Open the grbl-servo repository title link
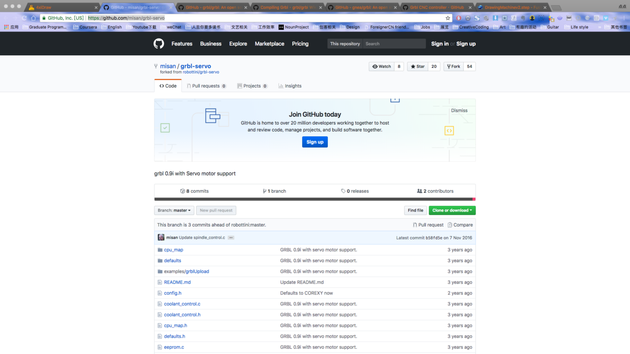The height and width of the screenshot is (354, 630). 196,66
